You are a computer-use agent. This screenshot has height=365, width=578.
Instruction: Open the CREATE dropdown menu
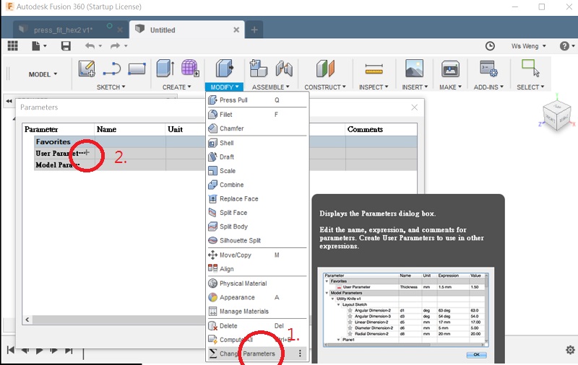pyautogui.click(x=176, y=87)
